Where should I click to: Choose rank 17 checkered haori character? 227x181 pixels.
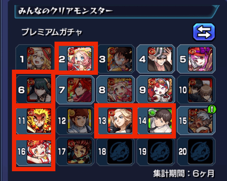coord(80,152)
